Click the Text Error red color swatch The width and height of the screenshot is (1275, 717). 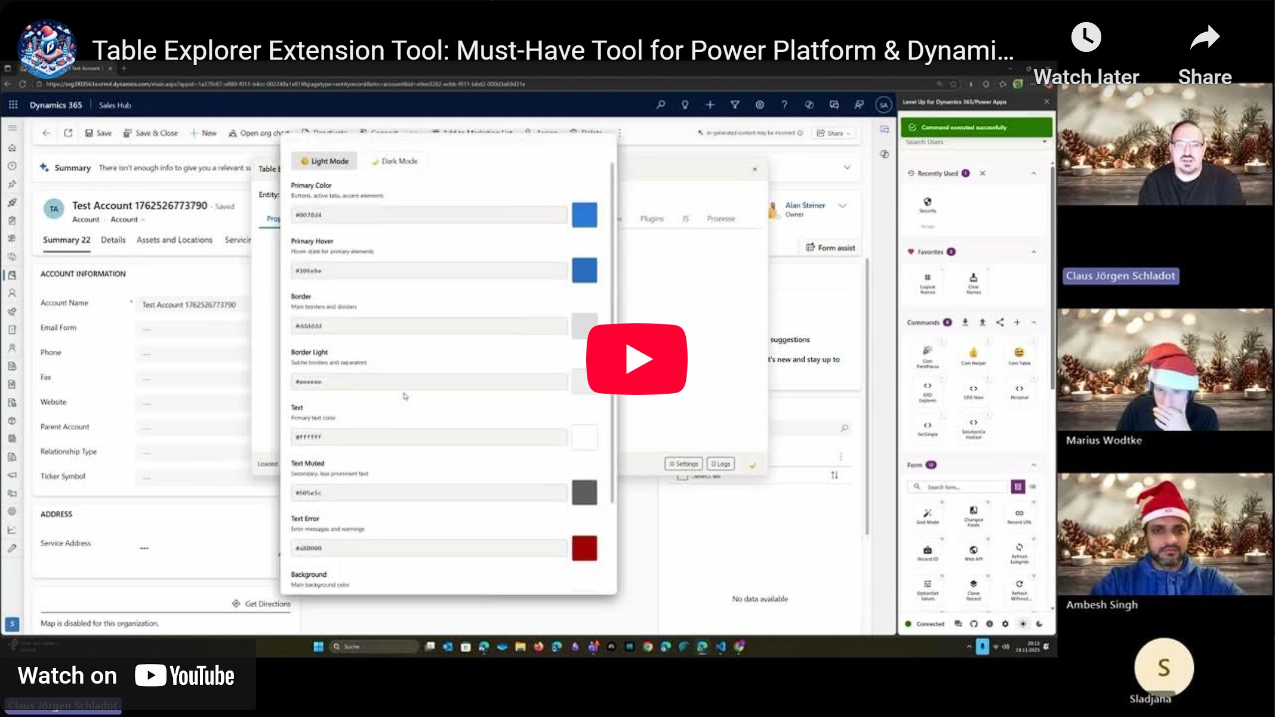coord(584,548)
